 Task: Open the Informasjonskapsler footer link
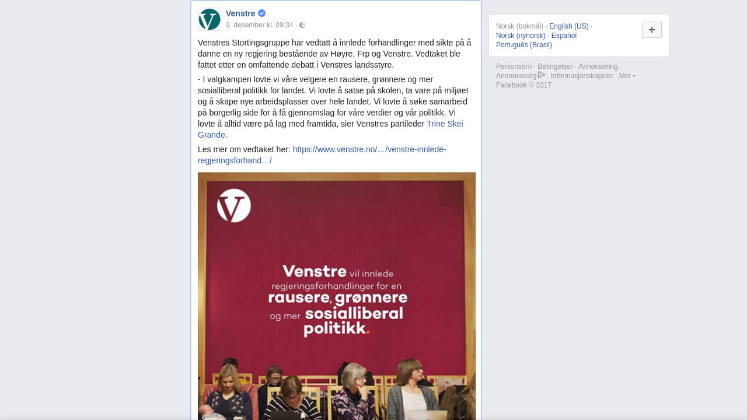click(582, 76)
